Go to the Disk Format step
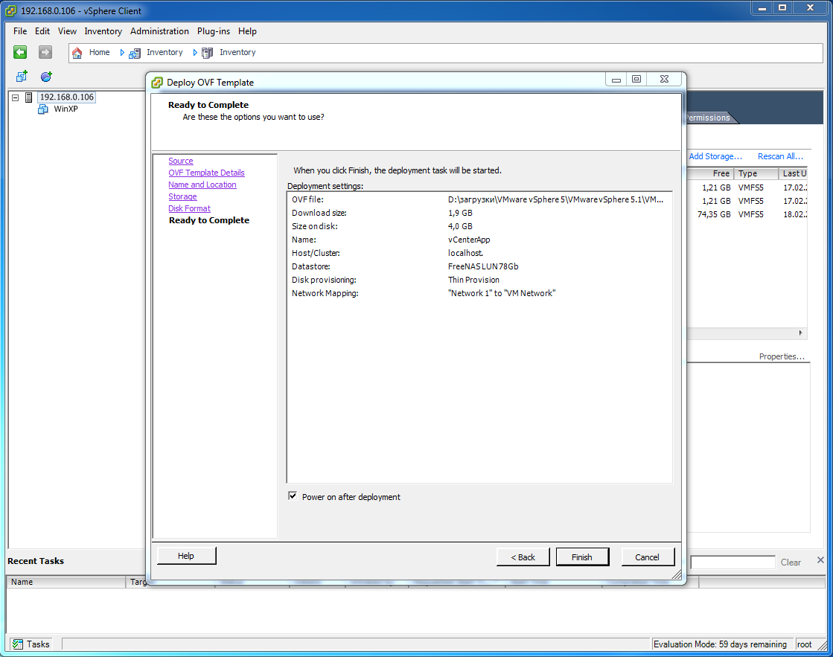 190,209
